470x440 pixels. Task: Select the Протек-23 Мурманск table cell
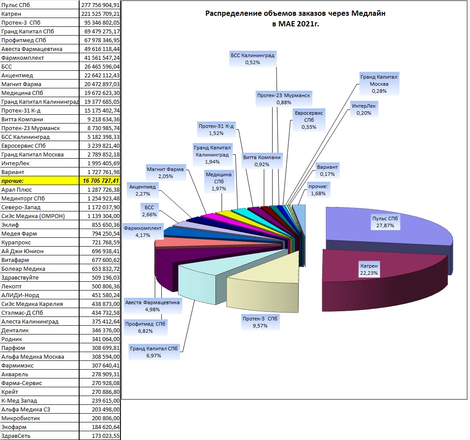click(40, 128)
